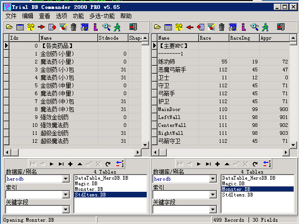
Task: Select StdItems.DB in right tables list
Action: (x=257, y=195)
